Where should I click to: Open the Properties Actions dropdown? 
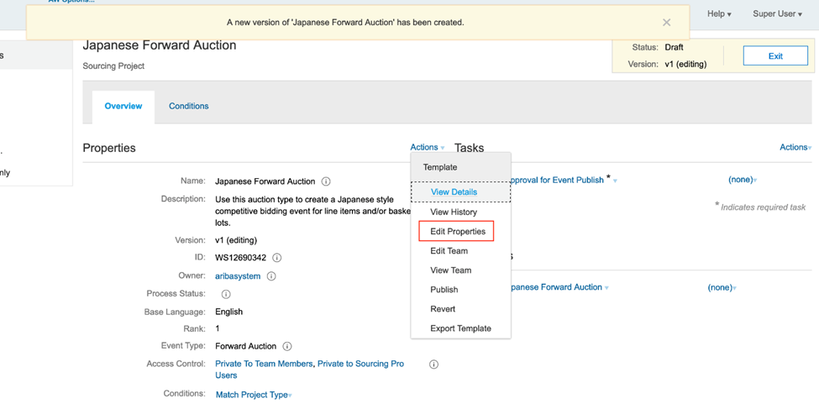point(427,148)
